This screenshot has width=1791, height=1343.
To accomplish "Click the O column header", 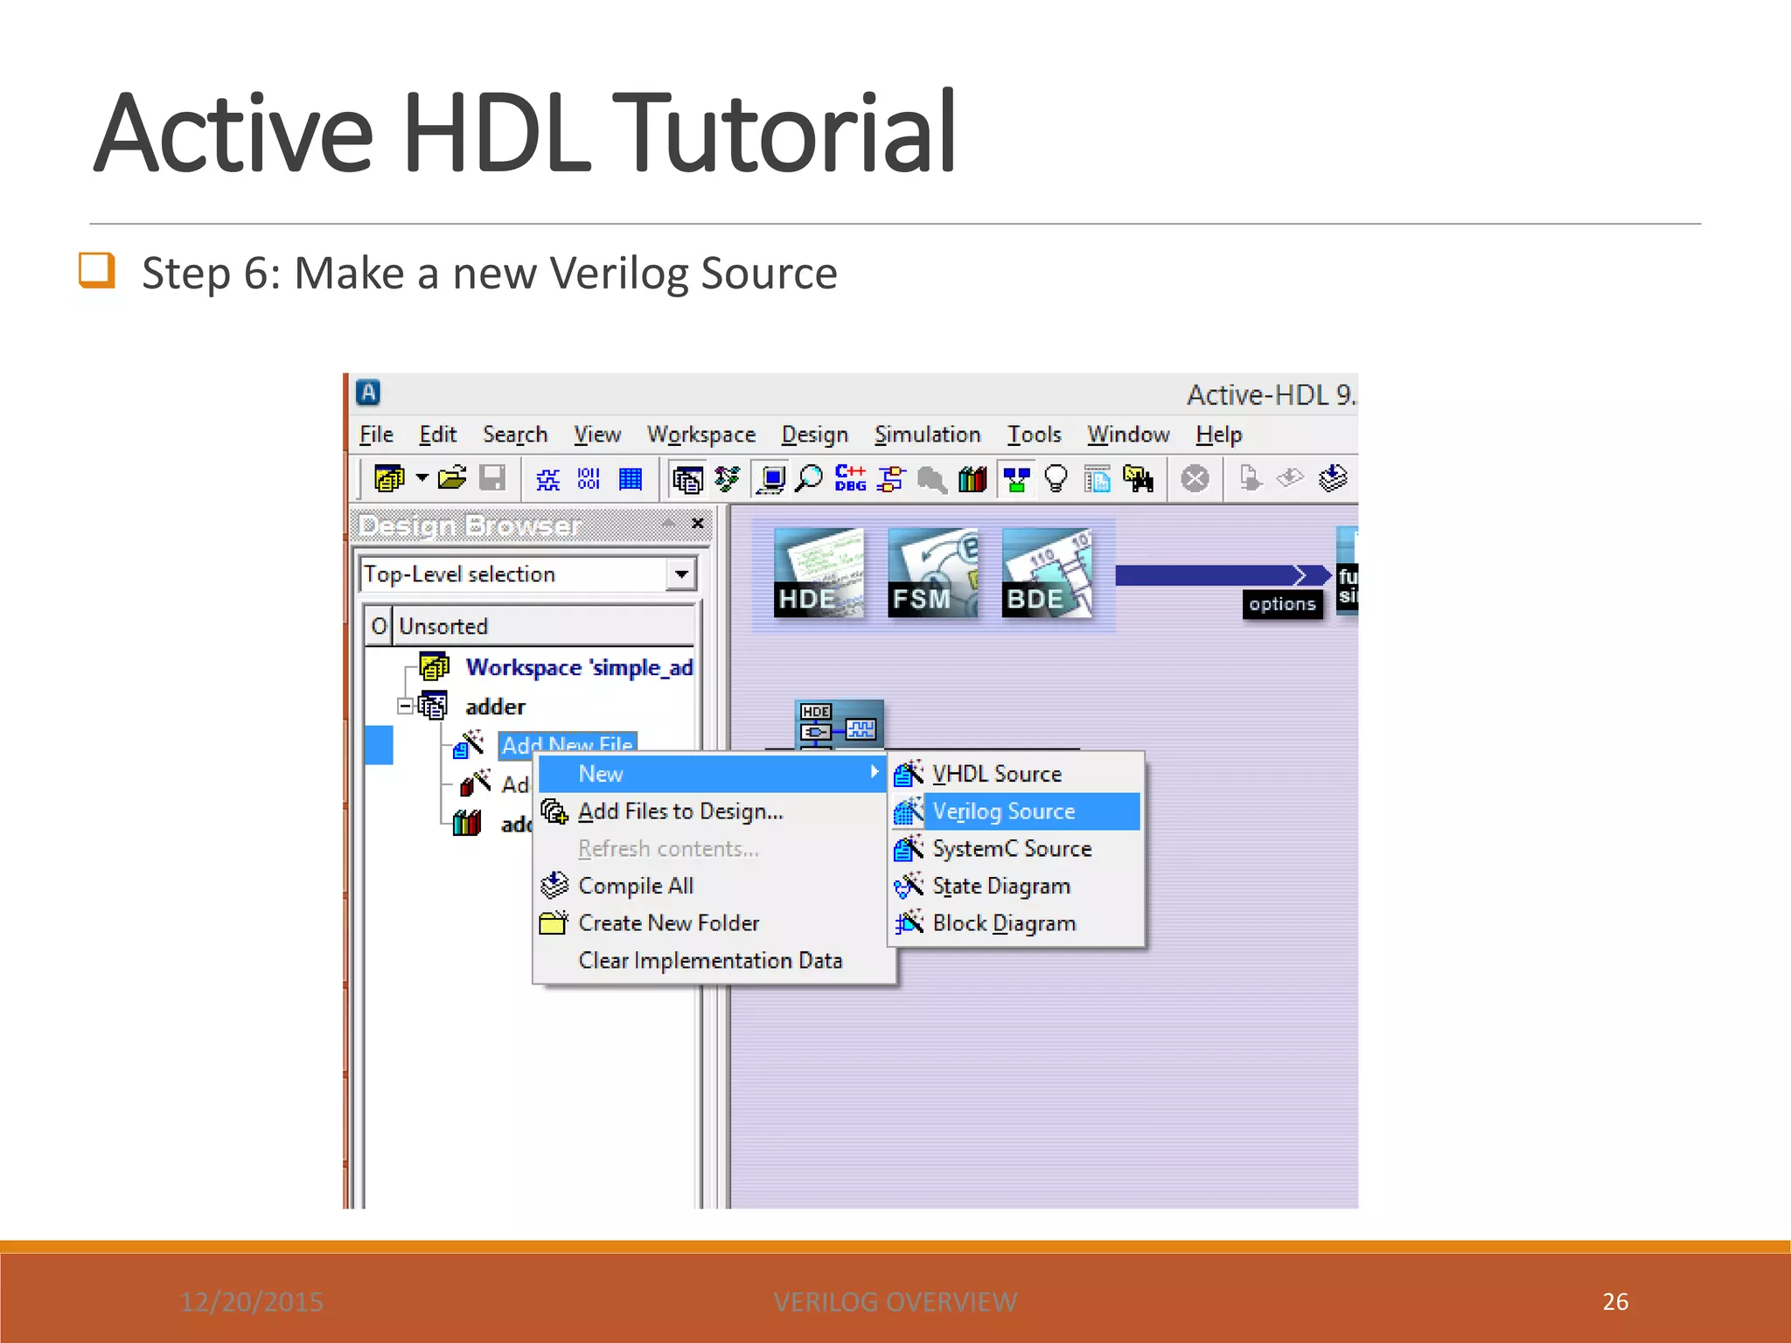I will (379, 626).
